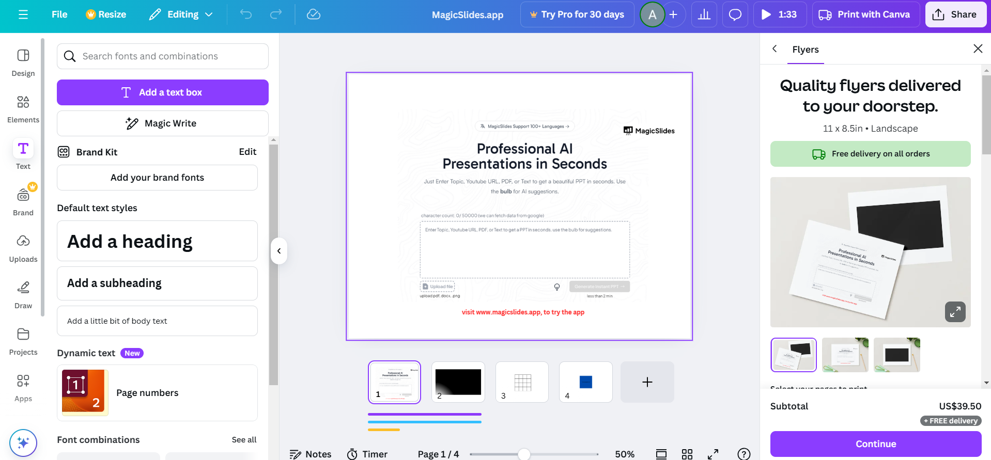This screenshot has height=460, width=991.
Task: Open the account avatar A
Action: [x=653, y=14]
